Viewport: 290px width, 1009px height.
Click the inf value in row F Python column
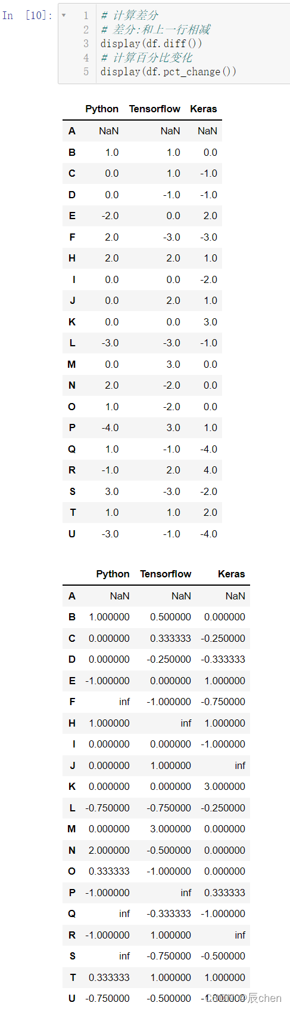[124, 702]
